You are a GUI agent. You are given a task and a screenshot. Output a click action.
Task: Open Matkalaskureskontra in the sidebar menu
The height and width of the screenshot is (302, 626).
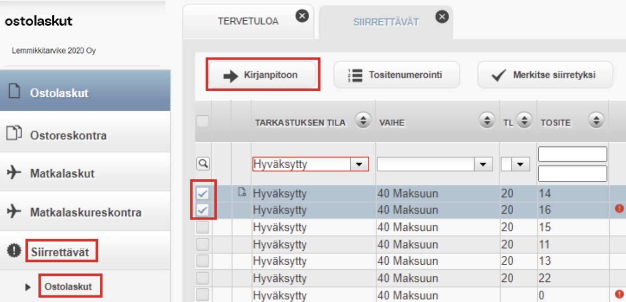[x=85, y=212]
